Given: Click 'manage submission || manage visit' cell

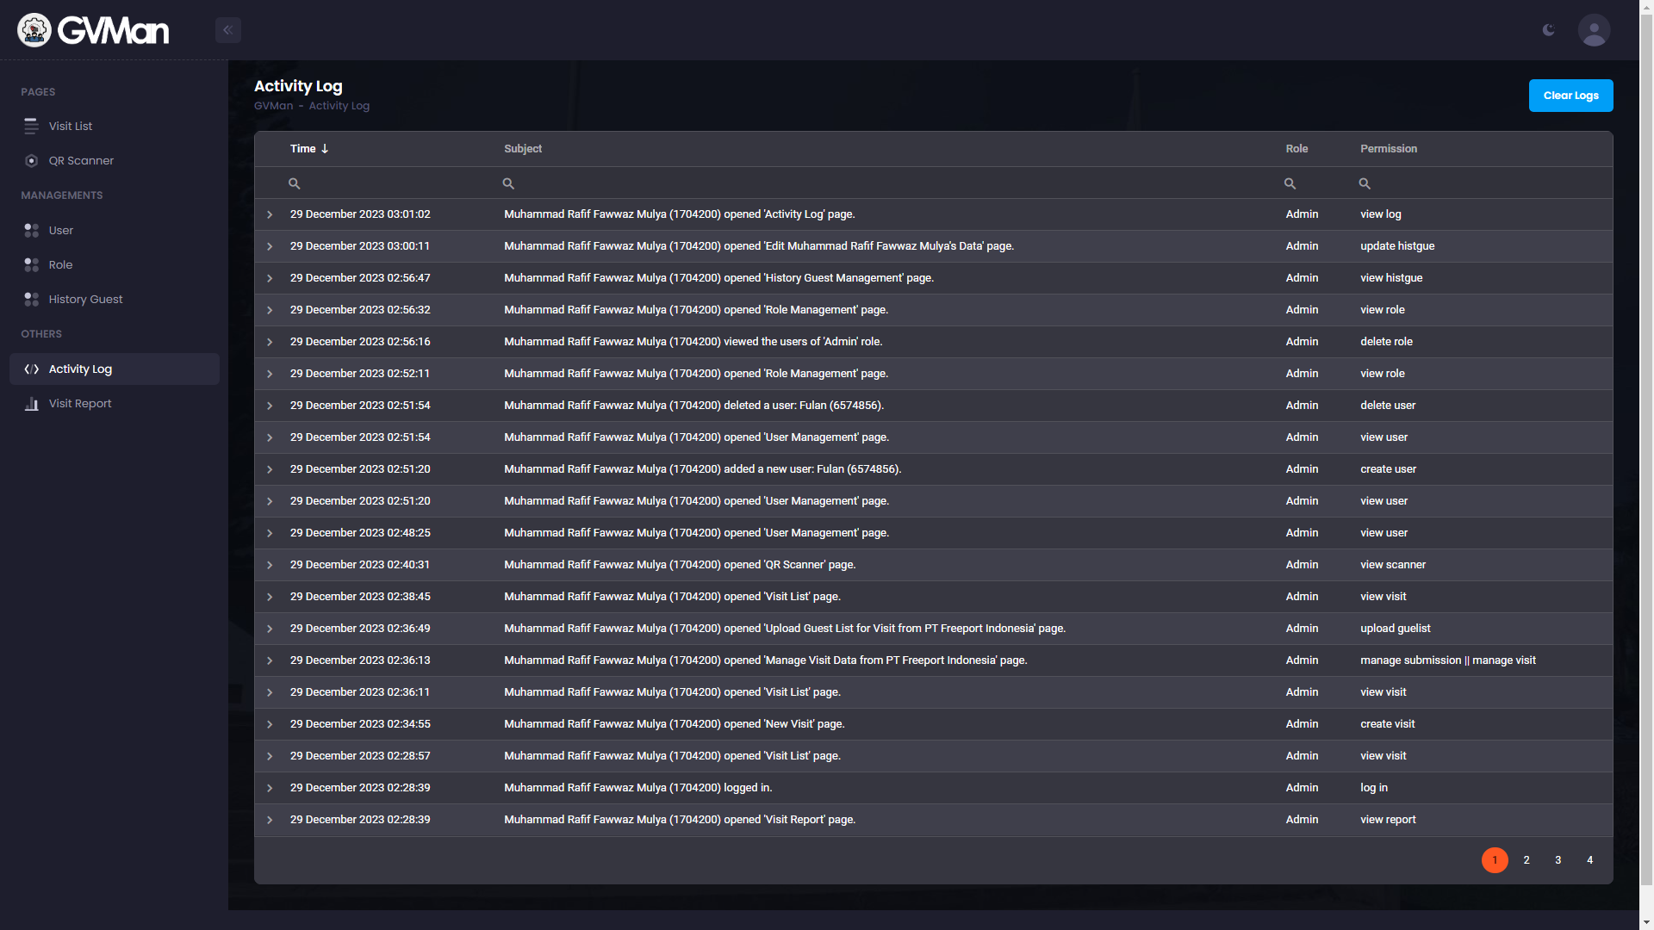Looking at the screenshot, I should (1448, 660).
